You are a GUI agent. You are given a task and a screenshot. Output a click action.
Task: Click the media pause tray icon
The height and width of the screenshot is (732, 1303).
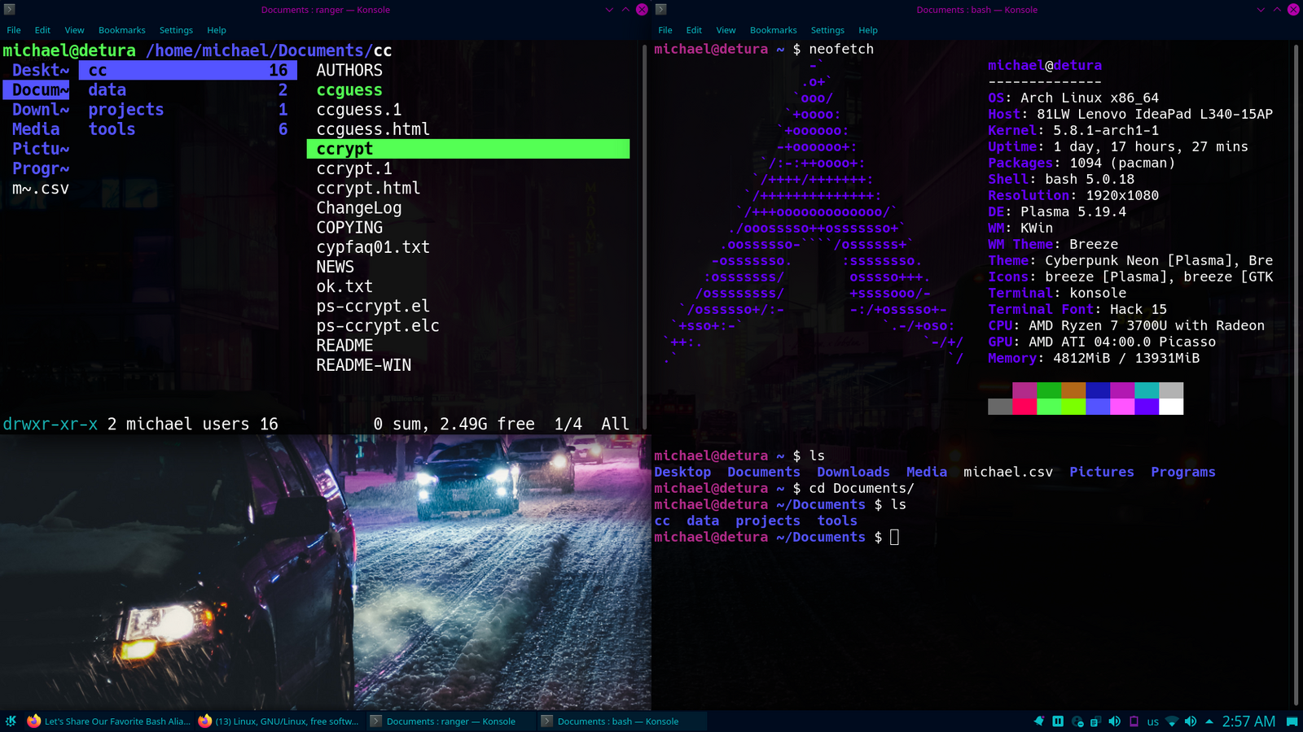click(x=1058, y=721)
